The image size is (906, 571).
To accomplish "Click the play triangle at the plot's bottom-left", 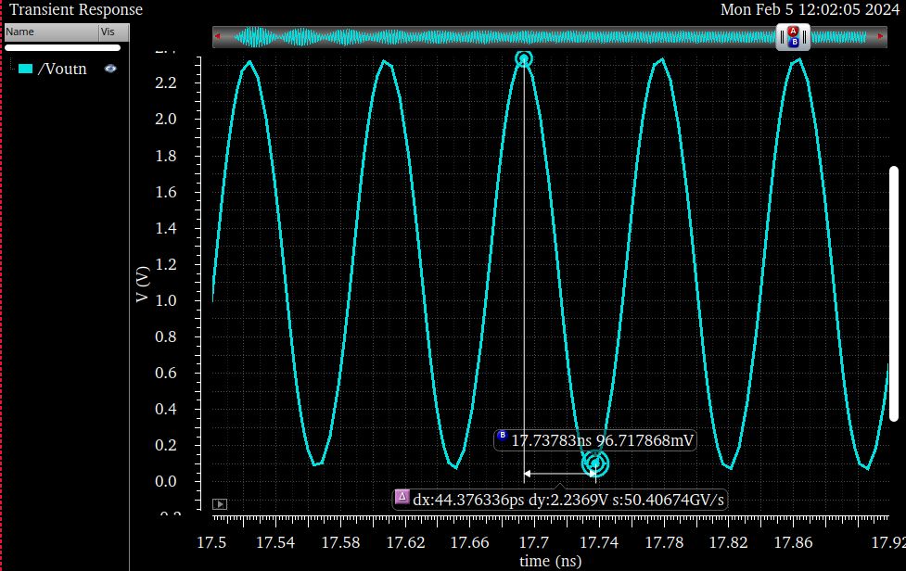I will point(220,503).
